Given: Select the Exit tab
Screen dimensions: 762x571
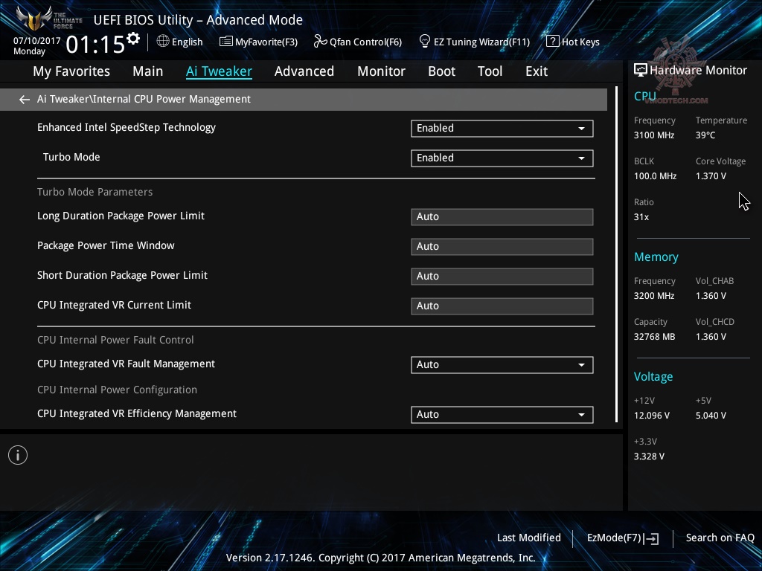Looking at the screenshot, I should click(x=537, y=71).
